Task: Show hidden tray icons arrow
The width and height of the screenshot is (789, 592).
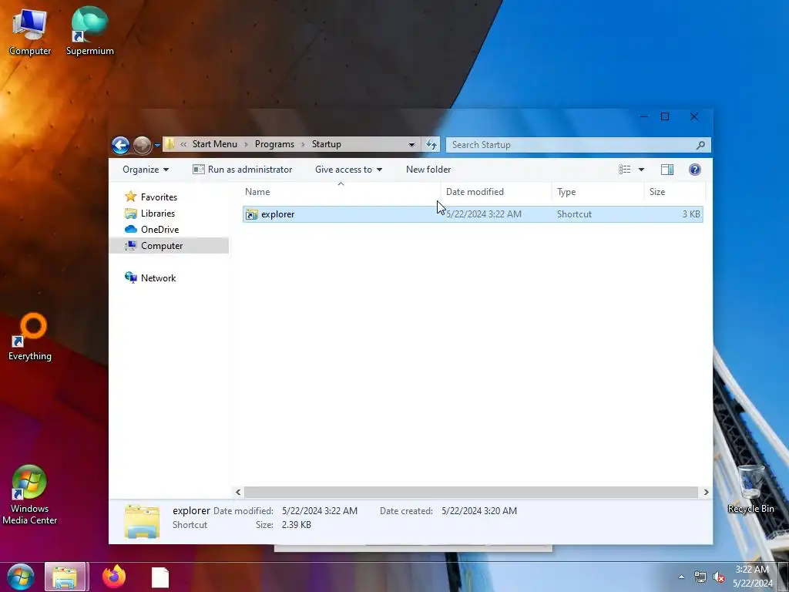Action: pyautogui.click(x=681, y=577)
